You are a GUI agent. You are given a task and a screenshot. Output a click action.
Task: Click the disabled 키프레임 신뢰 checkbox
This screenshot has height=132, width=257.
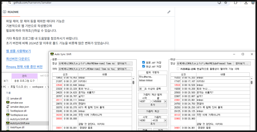(x=178, y=69)
